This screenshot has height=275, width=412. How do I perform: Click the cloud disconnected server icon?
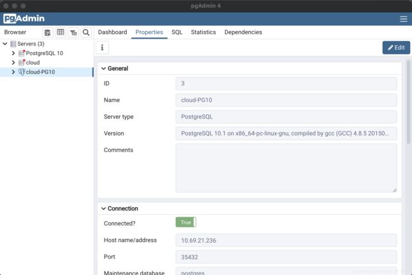coord(22,63)
